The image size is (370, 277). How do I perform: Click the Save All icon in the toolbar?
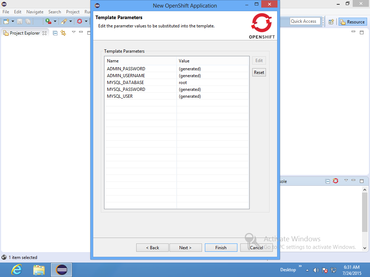[28, 21]
